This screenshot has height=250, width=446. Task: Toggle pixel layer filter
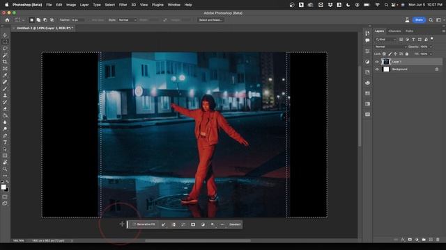(x=401, y=40)
